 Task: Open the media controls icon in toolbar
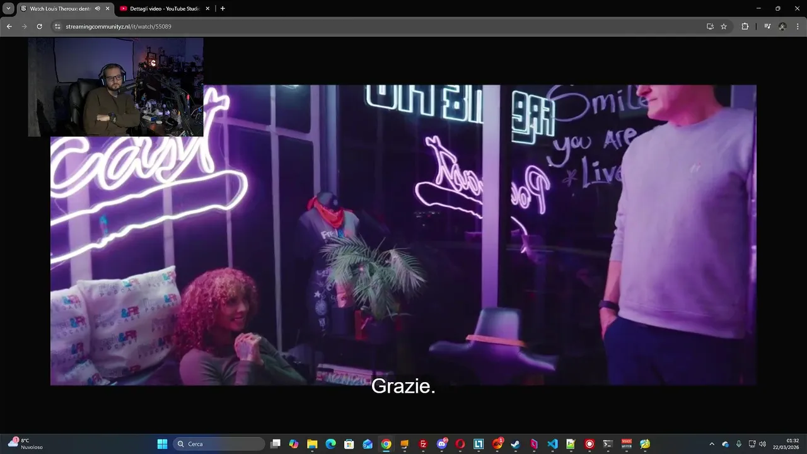(x=767, y=26)
